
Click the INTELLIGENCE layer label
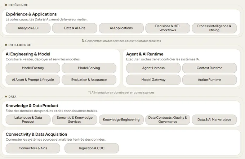(19, 45)
